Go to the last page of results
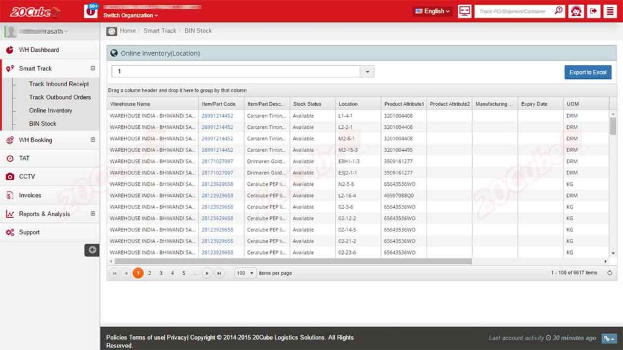The image size is (623, 350). click(x=219, y=273)
